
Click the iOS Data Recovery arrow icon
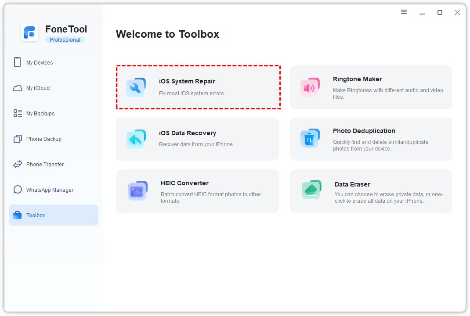136,139
